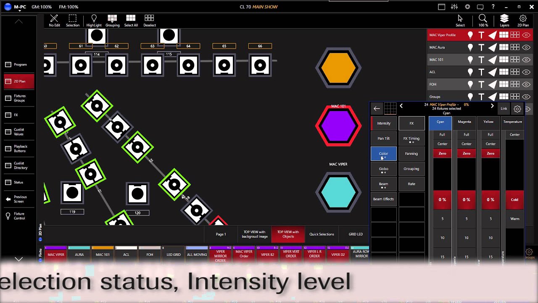This screenshot has width=538, height=303.
Task: Select the MAC VIPER group button
Action: click(x=56, y=255)
